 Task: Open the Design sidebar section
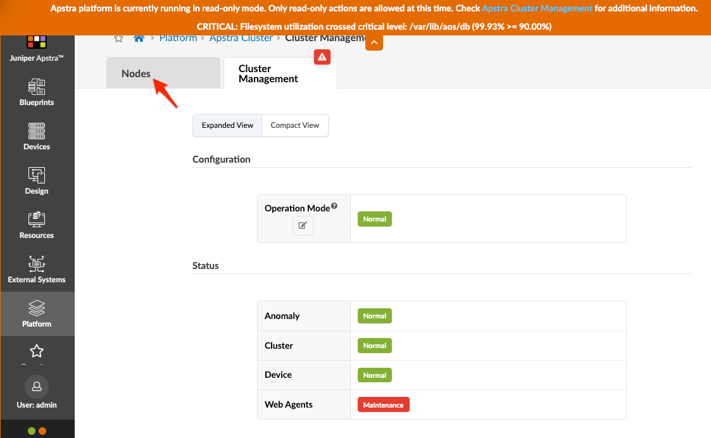[37, 181]
